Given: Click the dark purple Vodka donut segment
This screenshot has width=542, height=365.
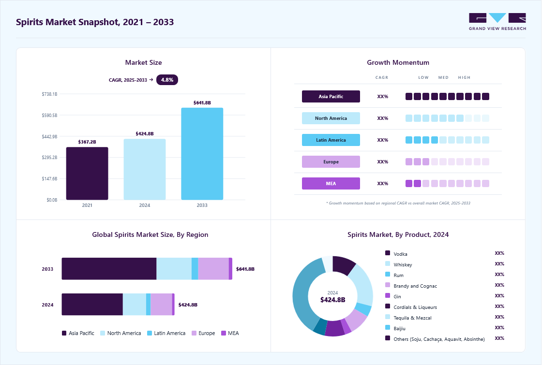Looking at the screenshot, I should (343, 265).
